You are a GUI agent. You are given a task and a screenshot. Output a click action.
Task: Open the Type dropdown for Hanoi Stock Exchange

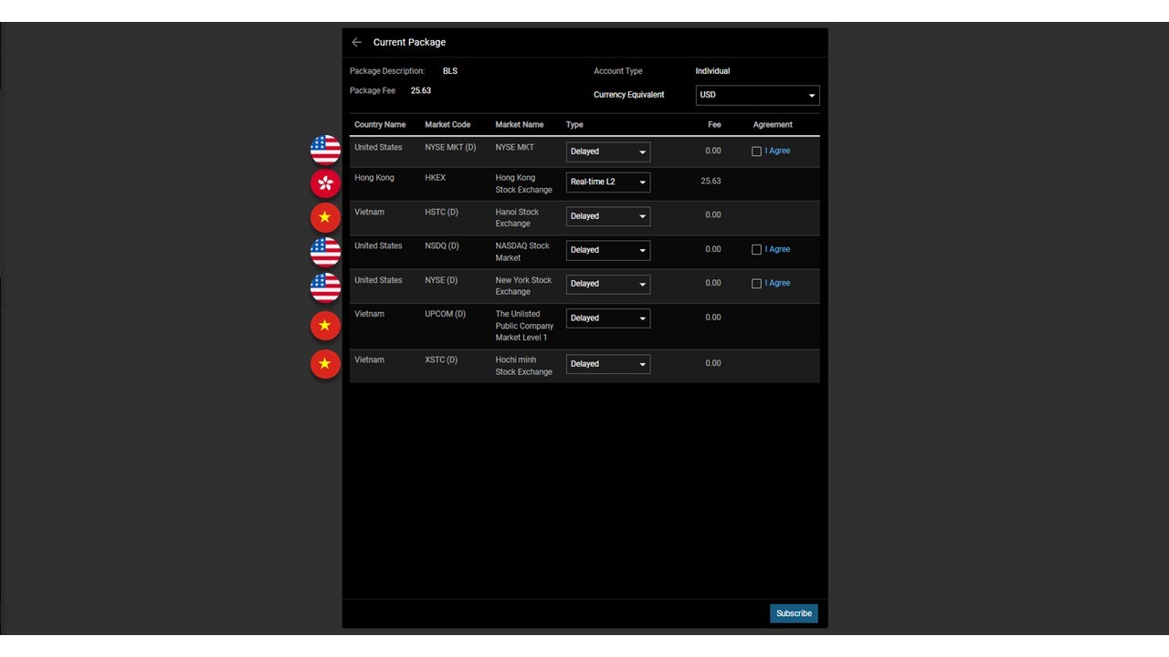608,216
